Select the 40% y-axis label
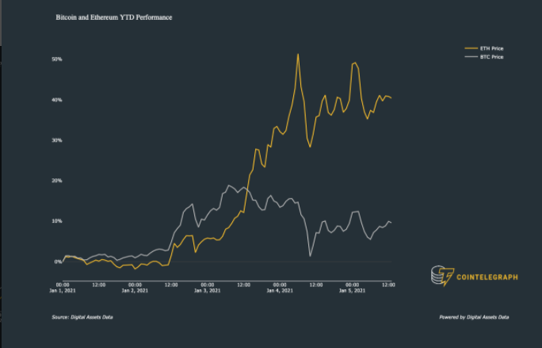This screenshot has height=348, width=542. pyautogui.click(x=57, y=100)
